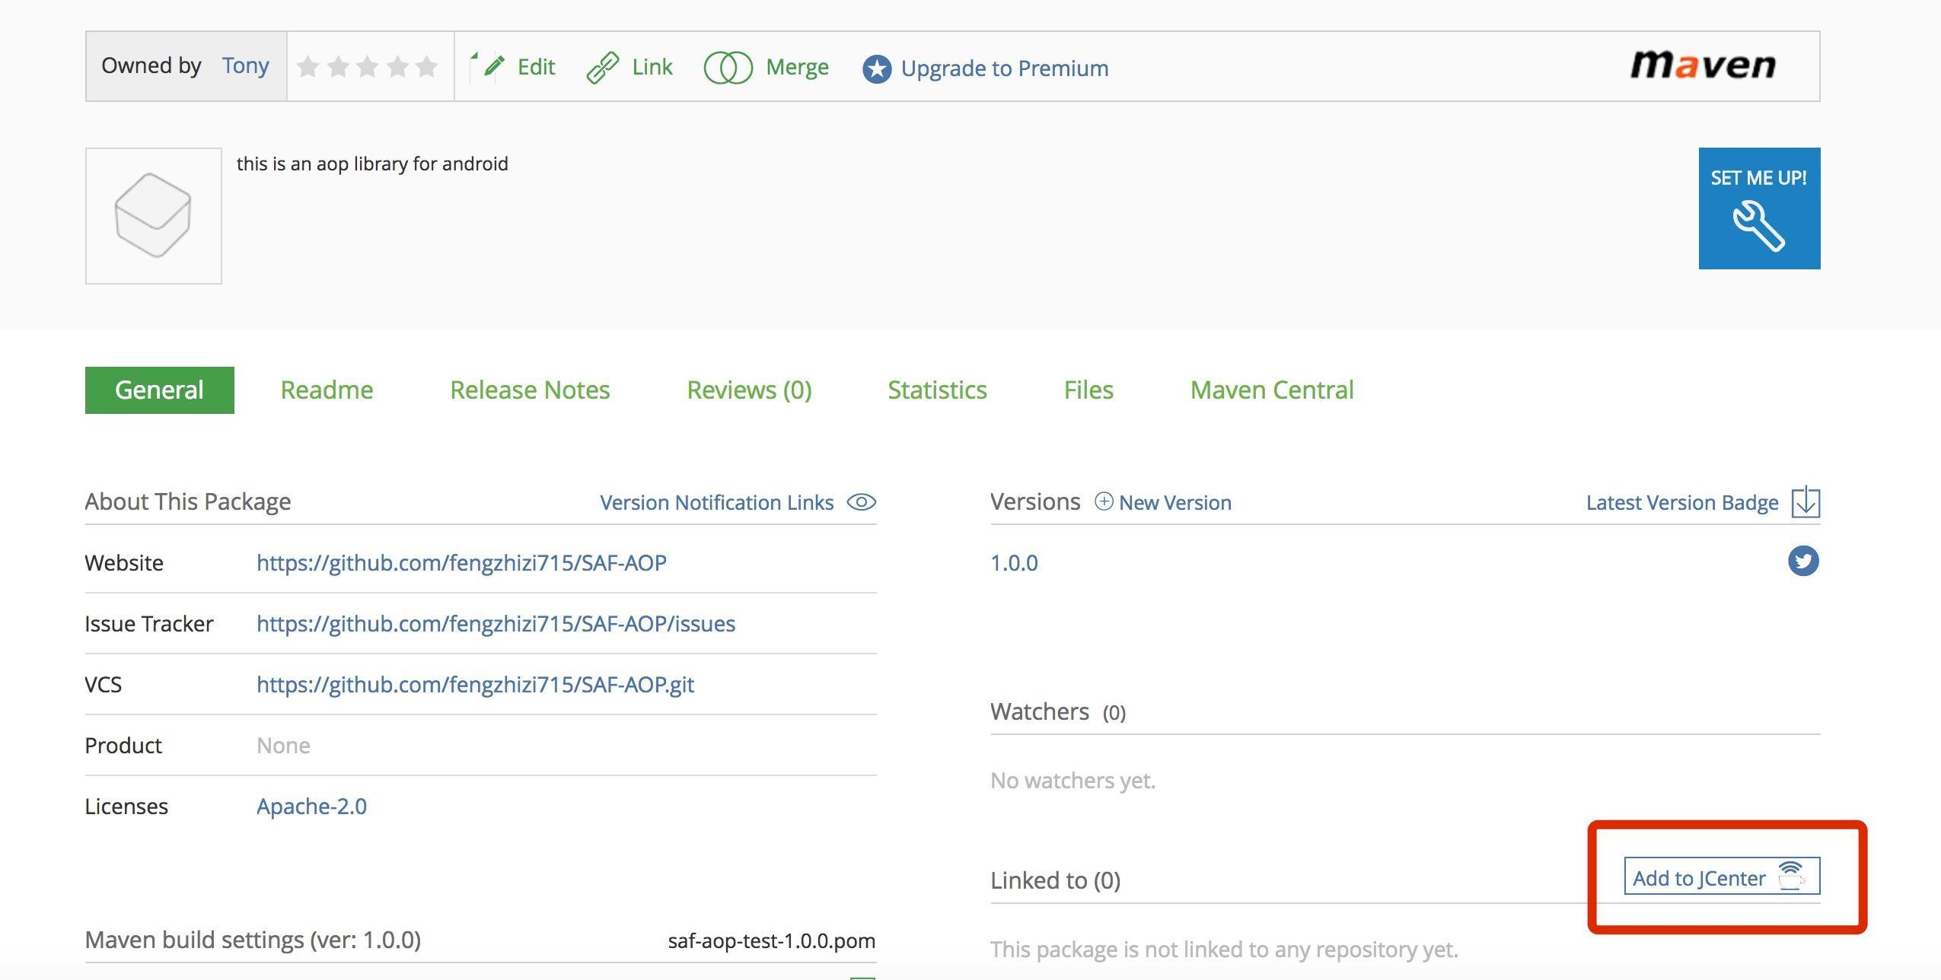1941x980 pixels.
Task: Click the plus icon next to New Version
Action: pyautogui.click(x=1103, y=501)
